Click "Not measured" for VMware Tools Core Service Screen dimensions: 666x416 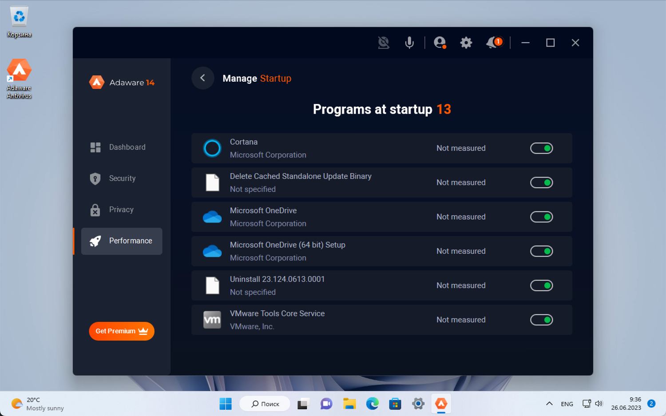[461, 320]
